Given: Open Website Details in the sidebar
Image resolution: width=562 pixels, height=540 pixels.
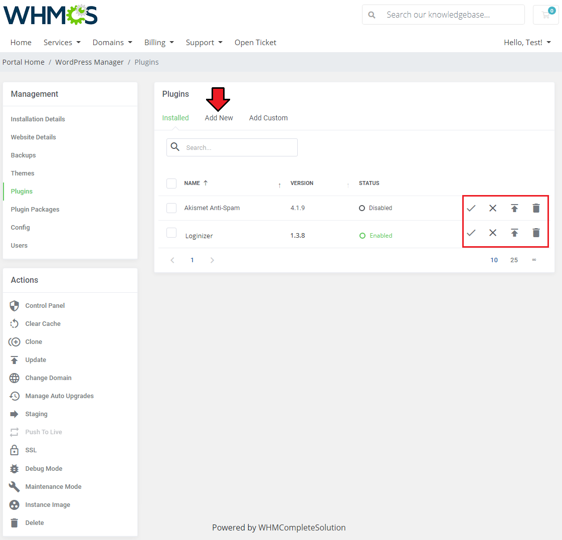Looking at the screenshot, I should pyautogui.click(x=33, y=137).
